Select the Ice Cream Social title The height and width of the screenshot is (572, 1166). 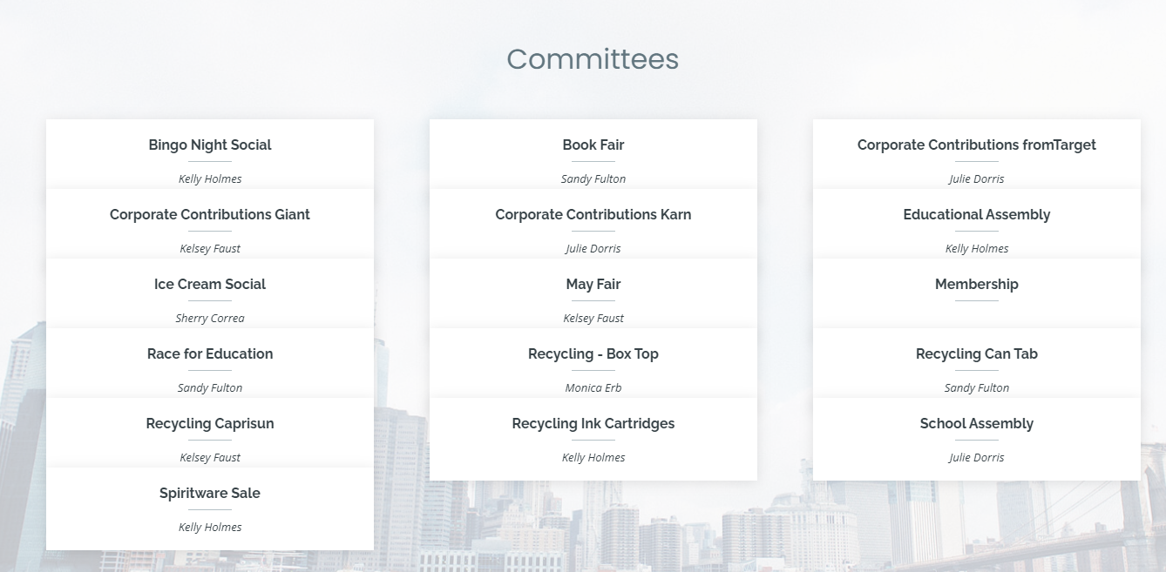pos(210,284)
